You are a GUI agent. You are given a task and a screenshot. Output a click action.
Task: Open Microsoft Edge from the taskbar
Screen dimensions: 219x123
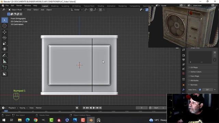coord(28,120)
